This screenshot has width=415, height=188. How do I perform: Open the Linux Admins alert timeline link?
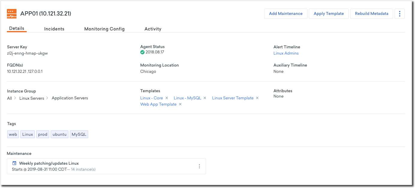(286, 53)
